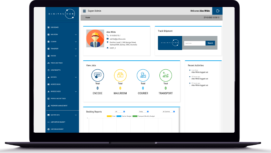Click the email envelope icon in profile
271x153 pixels.
click(x=108, y=39)
